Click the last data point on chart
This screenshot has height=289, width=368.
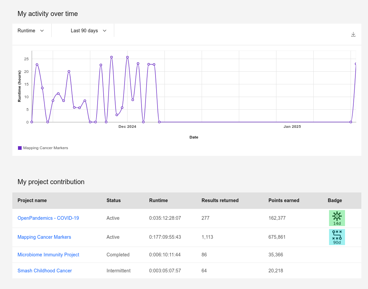[x=356, y=64]
